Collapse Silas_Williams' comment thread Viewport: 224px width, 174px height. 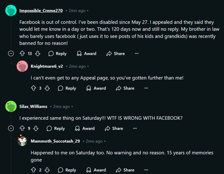(x=11, y=128)
